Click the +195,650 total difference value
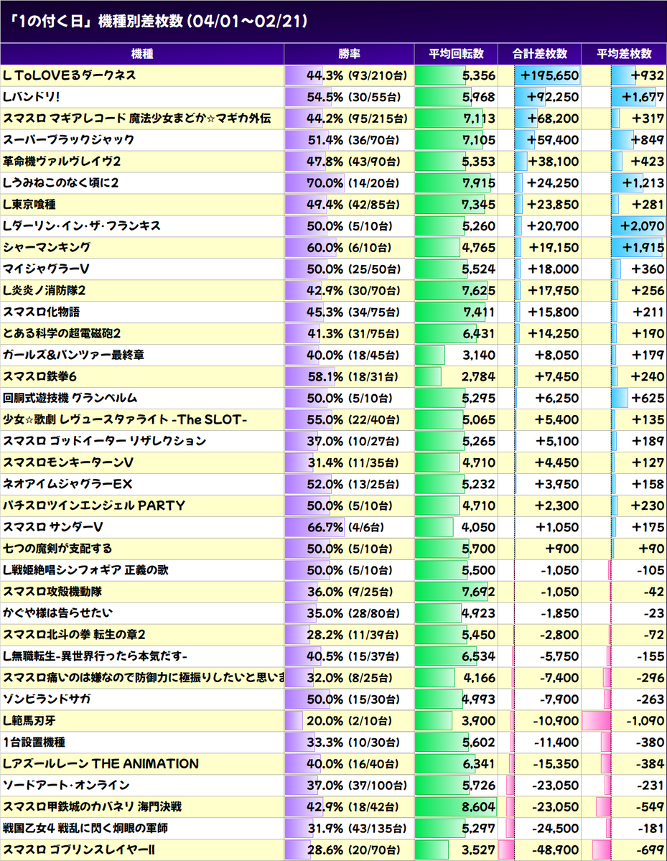This screenshot has height=861, width=667. pyautogui.click(x=549, y=75)
